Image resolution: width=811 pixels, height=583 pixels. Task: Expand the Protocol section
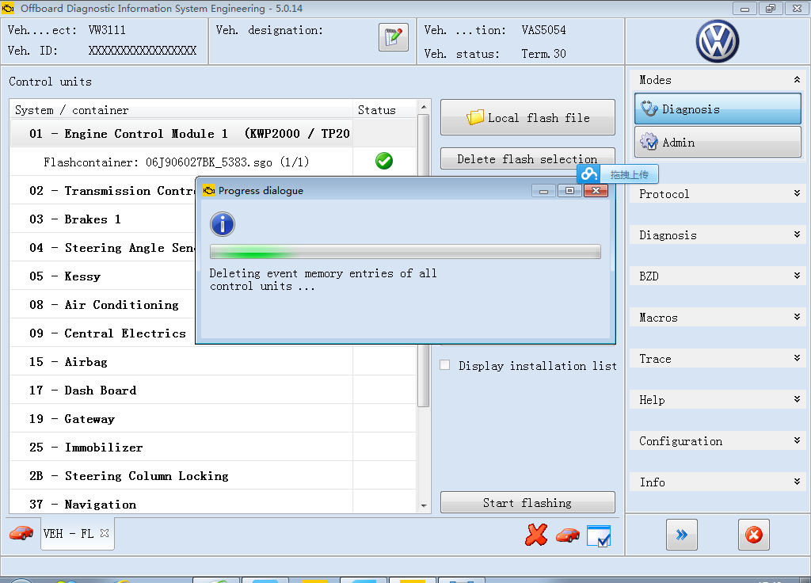(797, 193)
